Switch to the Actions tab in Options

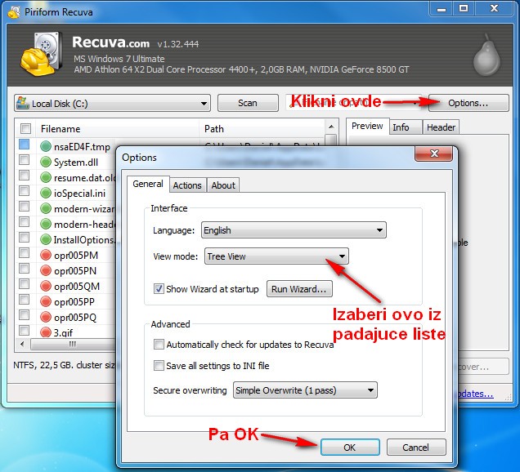click(x=187, y=185)
